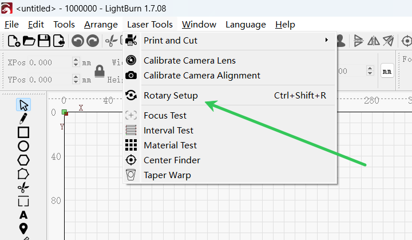Viewport: 412px width, 240px height.
Task: Undo the last action
Action: pyautogui.click(x=77, y=41)
